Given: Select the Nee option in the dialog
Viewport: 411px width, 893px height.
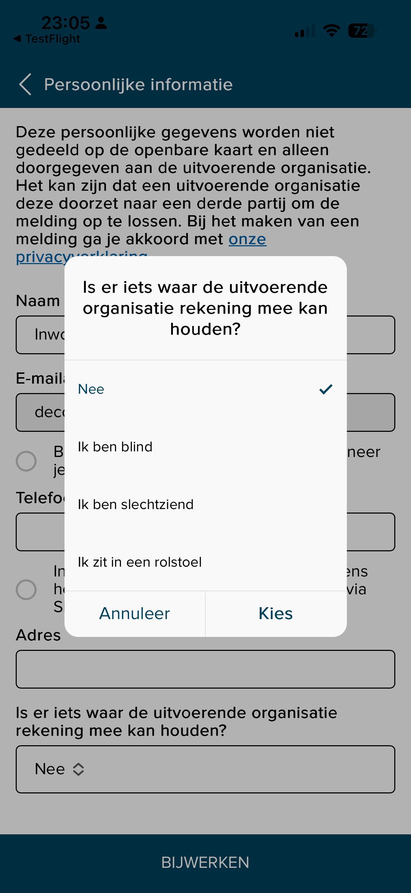Looking at the screenshot, I should (91, 389).
